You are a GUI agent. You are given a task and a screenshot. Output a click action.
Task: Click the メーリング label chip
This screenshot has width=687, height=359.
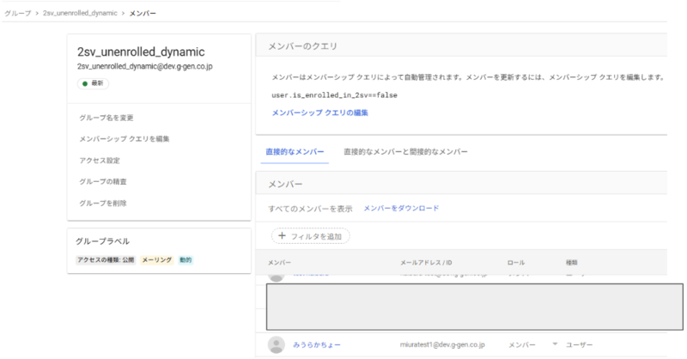coord(157,260)
